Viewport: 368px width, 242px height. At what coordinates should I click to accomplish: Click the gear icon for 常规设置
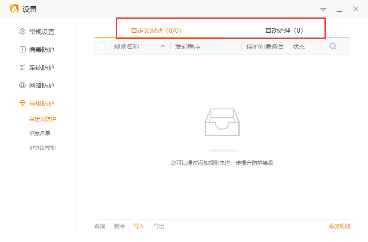pos(22,32)
